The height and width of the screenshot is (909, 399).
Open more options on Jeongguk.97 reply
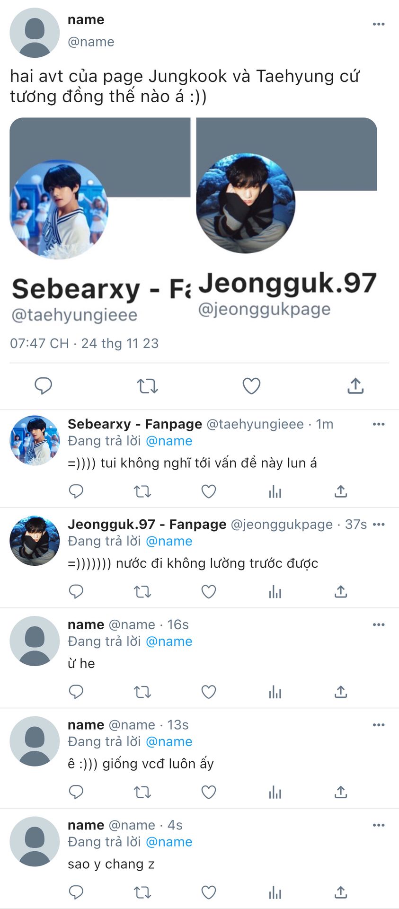(379, 525)
